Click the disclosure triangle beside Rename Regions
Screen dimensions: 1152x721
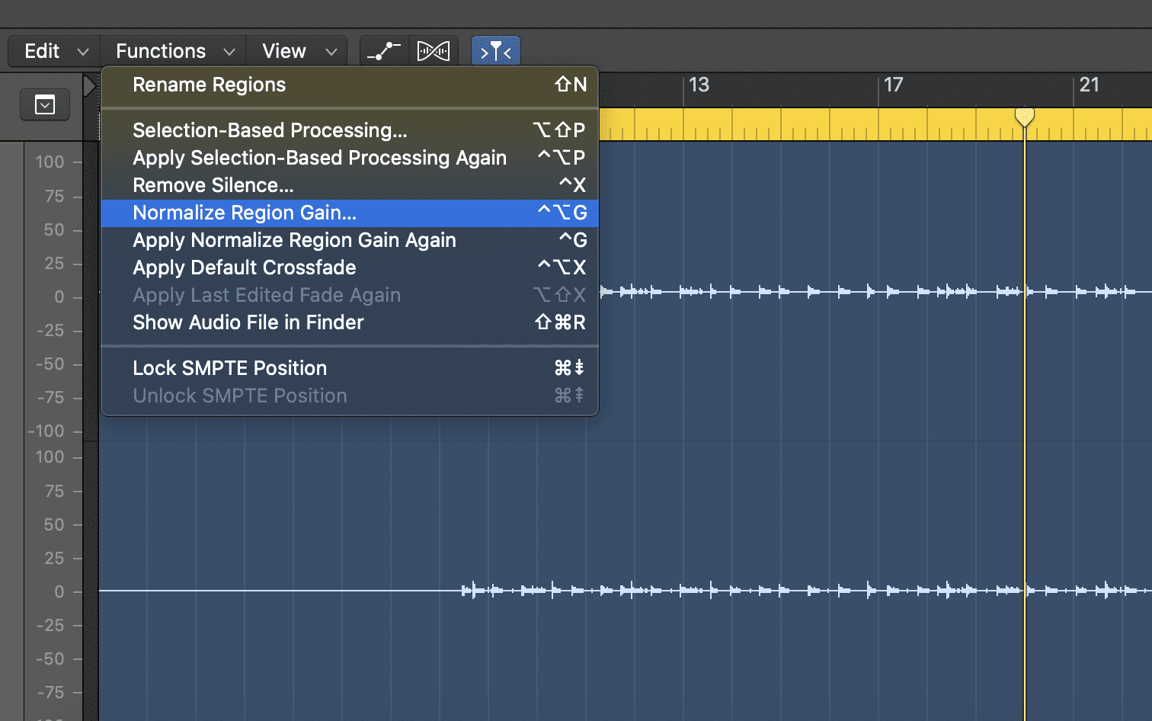(90, 86)
